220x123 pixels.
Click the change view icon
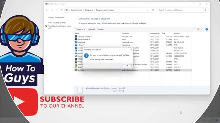[x=198, y=29]
